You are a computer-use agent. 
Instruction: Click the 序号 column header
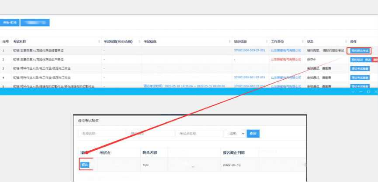[x=5, y=41]
